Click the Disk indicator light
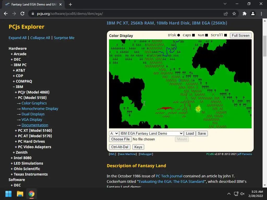267x200 pixels. tap(178, 35)
